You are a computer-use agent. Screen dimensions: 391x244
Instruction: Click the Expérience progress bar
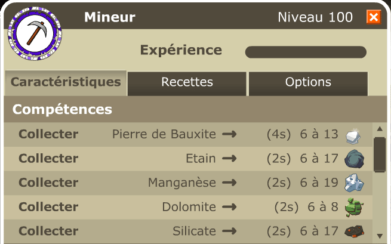(x=306, y=52)
